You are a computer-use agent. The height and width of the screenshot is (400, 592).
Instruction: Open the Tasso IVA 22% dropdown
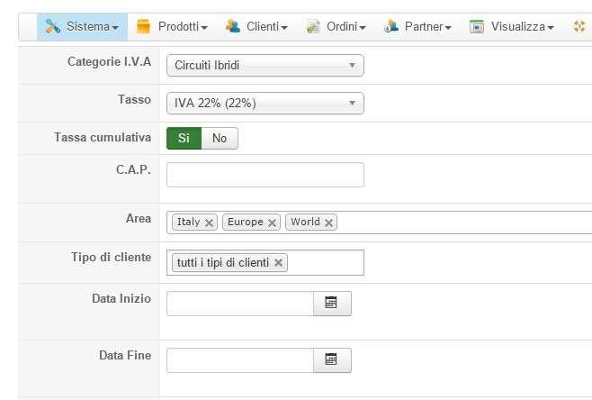click(265, 104)
